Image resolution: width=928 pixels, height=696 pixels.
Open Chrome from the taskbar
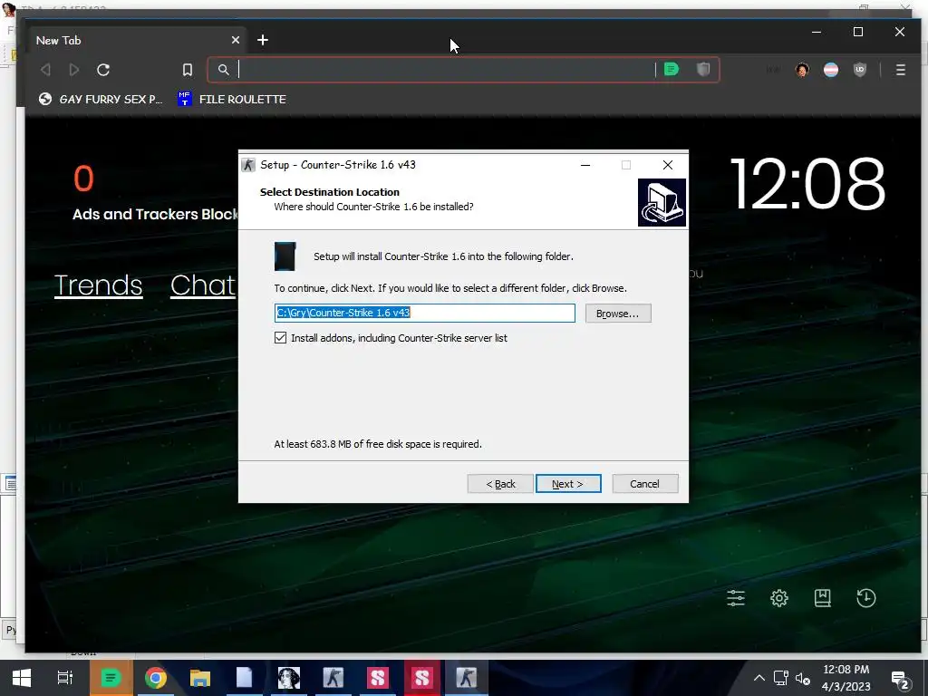[156, 678]
